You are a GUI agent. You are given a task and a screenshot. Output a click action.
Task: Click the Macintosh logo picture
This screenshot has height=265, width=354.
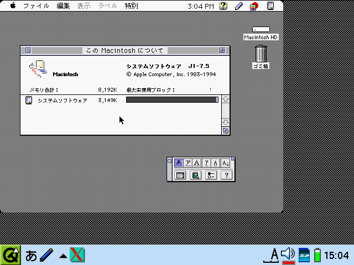click(x=38, y=68)
